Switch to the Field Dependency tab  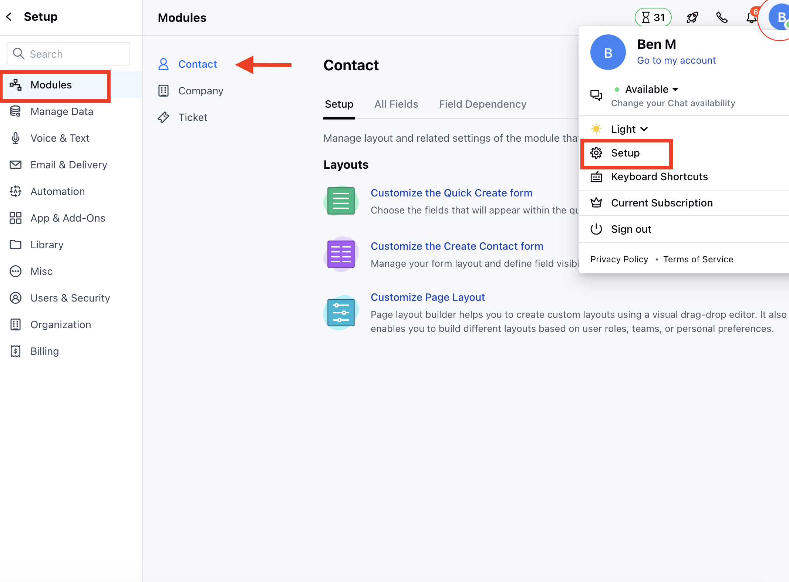tap(482, 104)
